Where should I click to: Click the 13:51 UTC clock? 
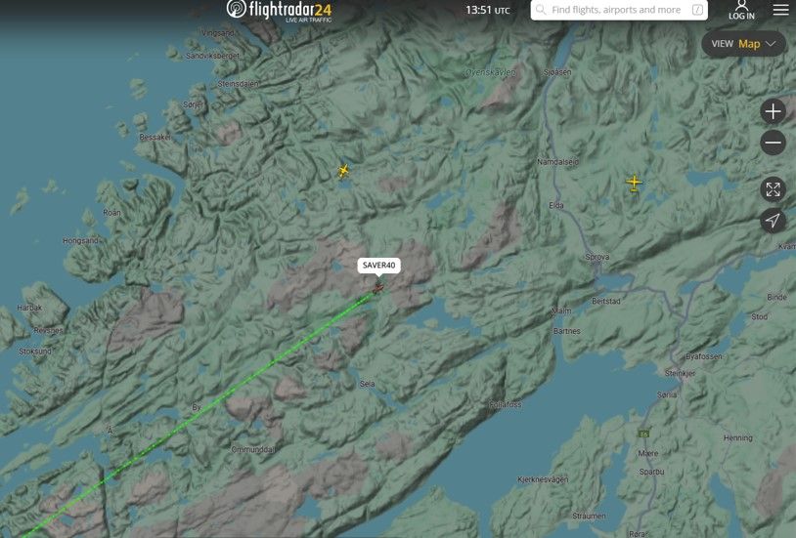coord(487,10)
